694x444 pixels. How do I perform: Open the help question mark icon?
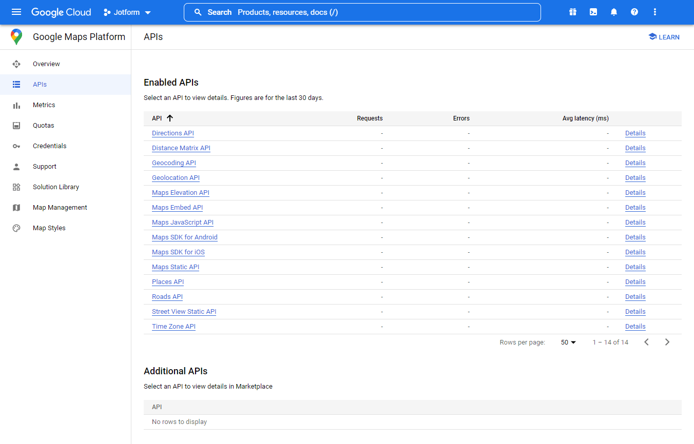coord(634,12)
